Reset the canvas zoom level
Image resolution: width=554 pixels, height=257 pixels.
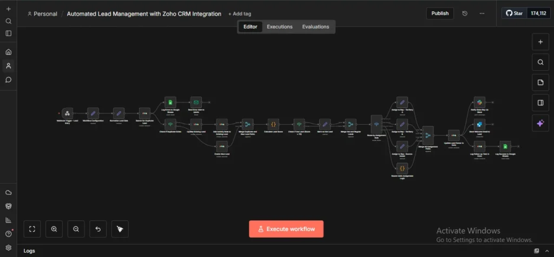point(98,229)
